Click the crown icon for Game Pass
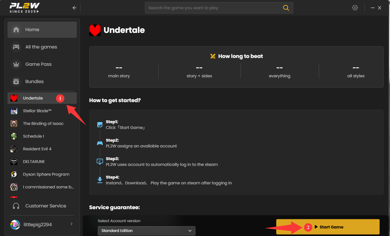Image resolution: width=390 pixels, height=236 pixels. click(x=16, y=64)
